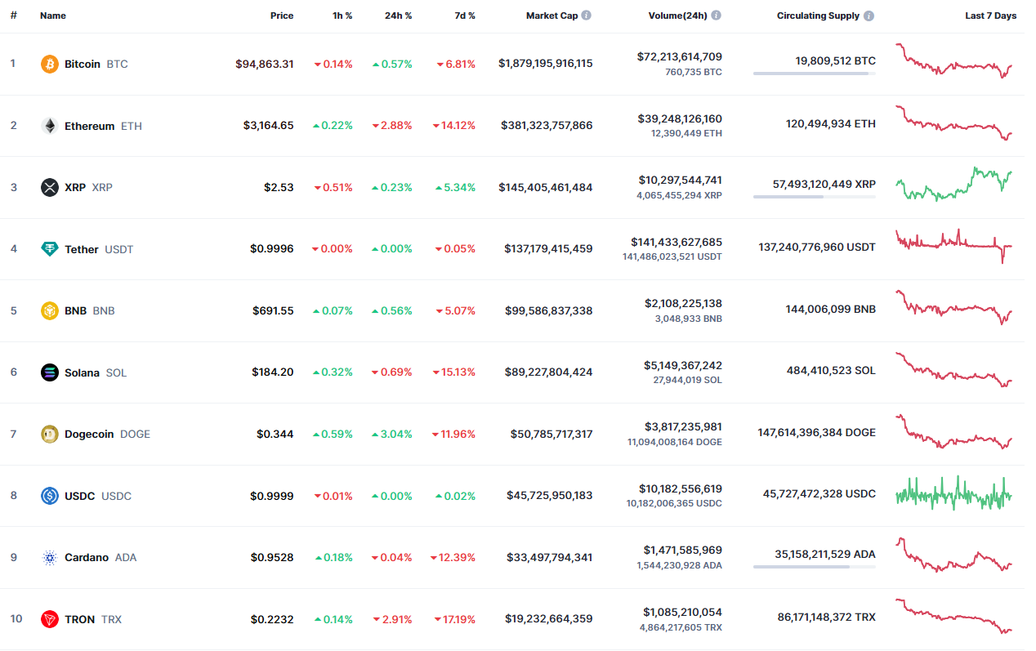Open Solana's 7-day sparkline chart
Viewport: 1036px width, 651px height.
(953, 370)
